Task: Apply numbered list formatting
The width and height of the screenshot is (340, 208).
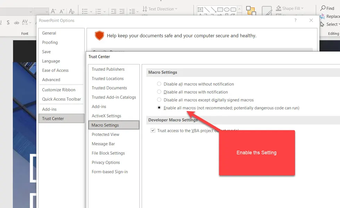Action: click(x=98, y=11)
